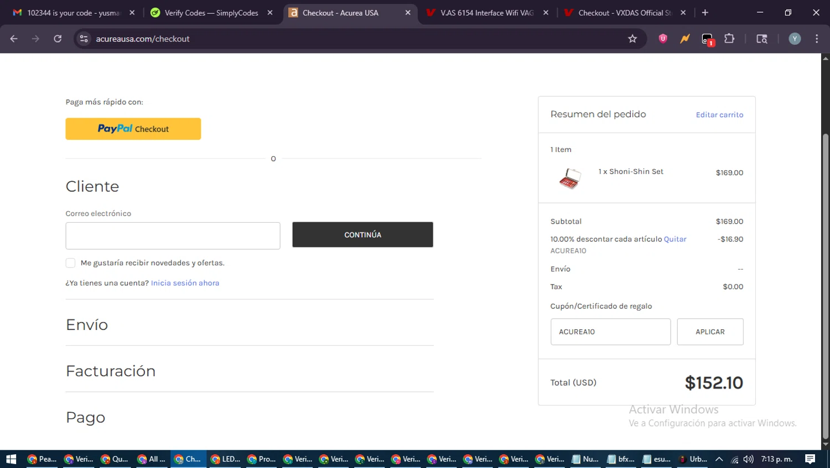
Task: Open the extension with red 1 badge
Action: point(708,39)
